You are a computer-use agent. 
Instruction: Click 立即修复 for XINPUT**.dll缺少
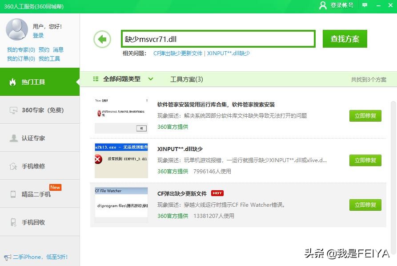tap(365, 160)
